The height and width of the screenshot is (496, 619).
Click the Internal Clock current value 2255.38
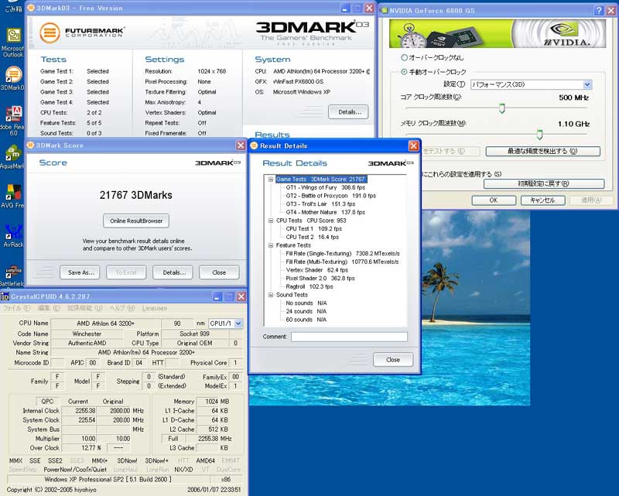(80, 411)
